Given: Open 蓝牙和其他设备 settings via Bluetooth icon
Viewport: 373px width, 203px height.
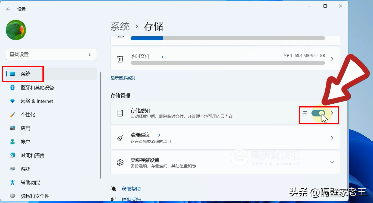Looking at the screenshot, I should pyautogui.click(x=13, y=87).
